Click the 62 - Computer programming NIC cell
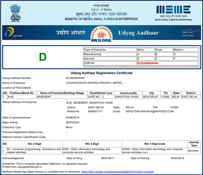Image resolution: width=203 pixels, height=175 pixels. point(34,151)
